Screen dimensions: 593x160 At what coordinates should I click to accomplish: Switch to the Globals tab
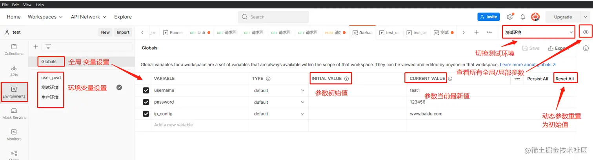[x=362, y=33]
